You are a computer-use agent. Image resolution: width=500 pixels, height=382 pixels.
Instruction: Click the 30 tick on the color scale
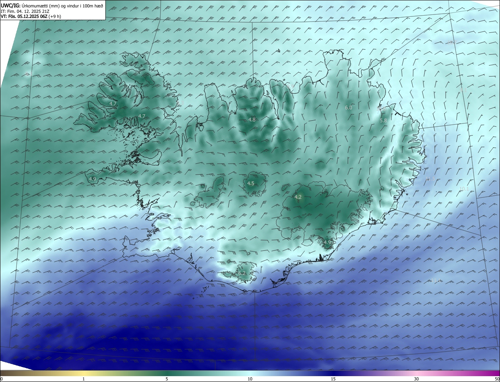[416, 379]
